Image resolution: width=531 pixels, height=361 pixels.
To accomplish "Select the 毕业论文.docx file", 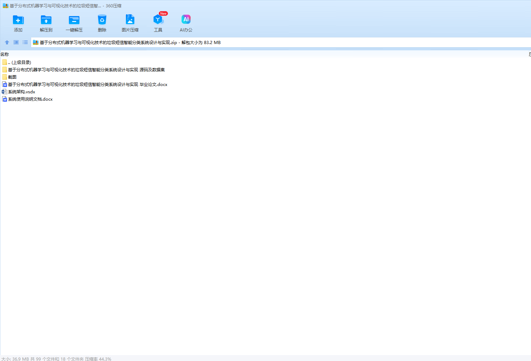I will [85, 84].
